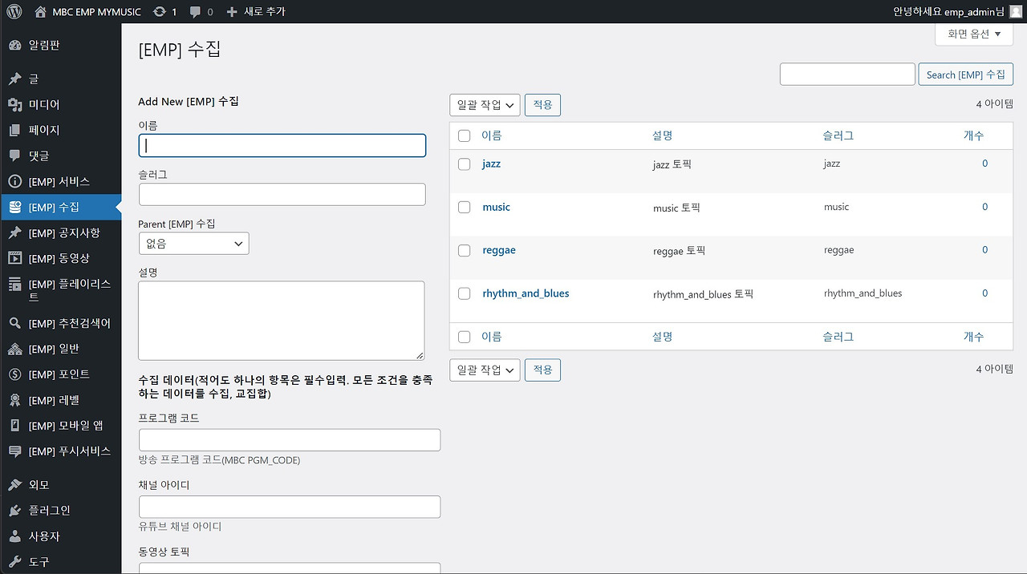This screenshot has width=1027, height=574.
Task: Click the 설명 textarea
Action: pyautogui.click(x=282, y=320)
